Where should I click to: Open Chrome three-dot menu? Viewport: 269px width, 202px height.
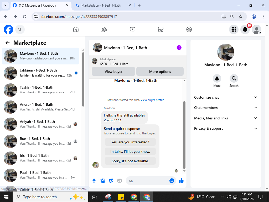263,17
